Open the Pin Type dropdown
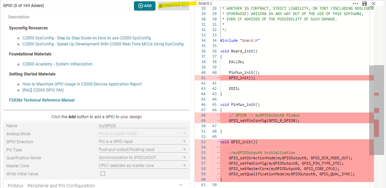The height and width of the screenshot is (188, 386). point(143,150)
